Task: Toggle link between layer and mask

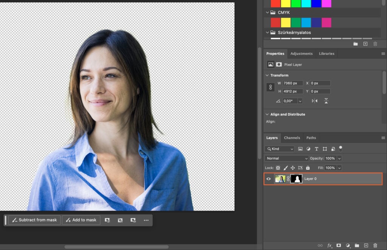Action: point(288,178)
